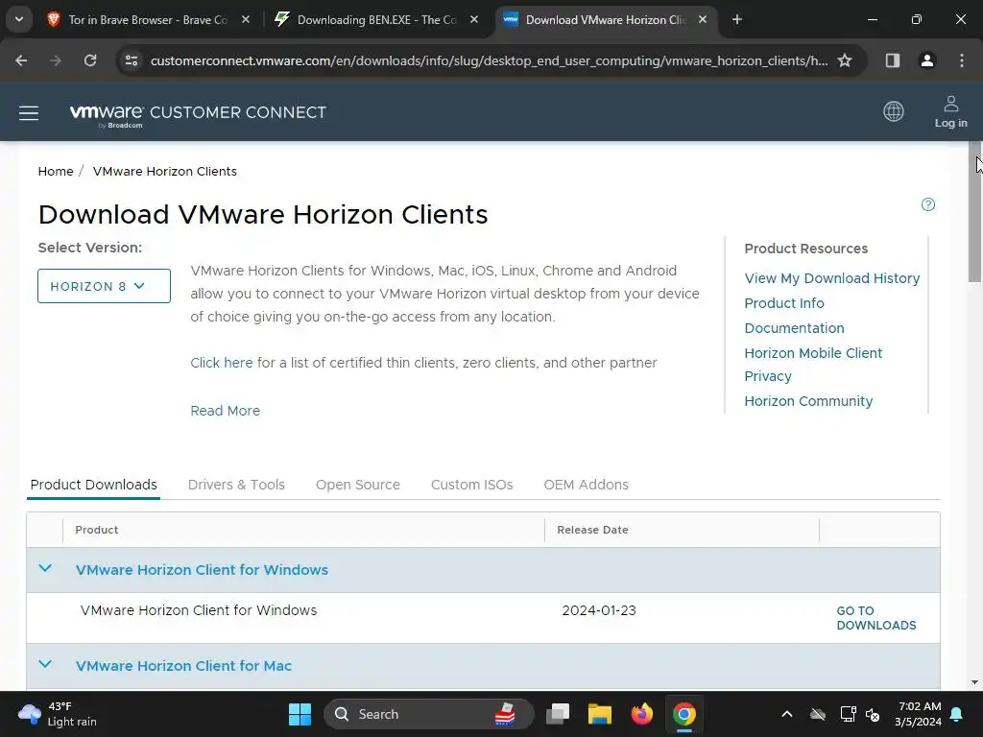983x737 pixels.
Task: Open the tab search dropdown arrow
Action: [x=19, y=19]
